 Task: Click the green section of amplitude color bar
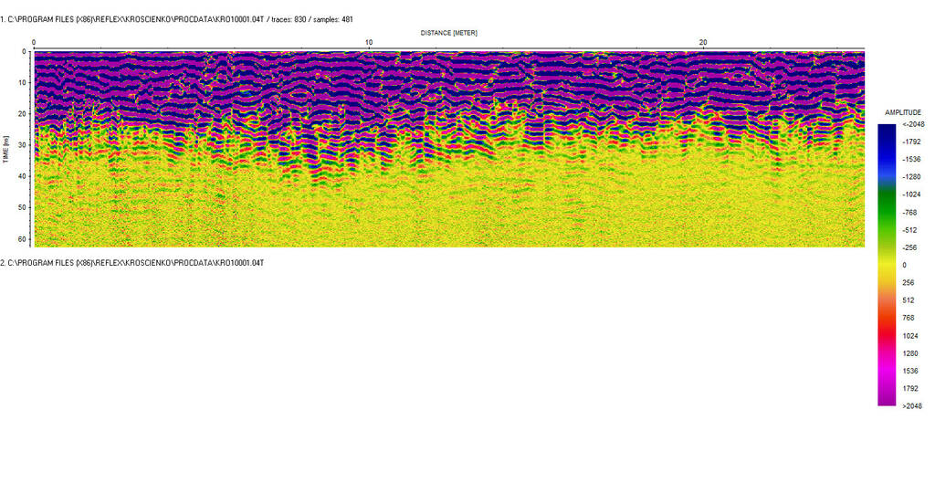(x=887, y=205)
